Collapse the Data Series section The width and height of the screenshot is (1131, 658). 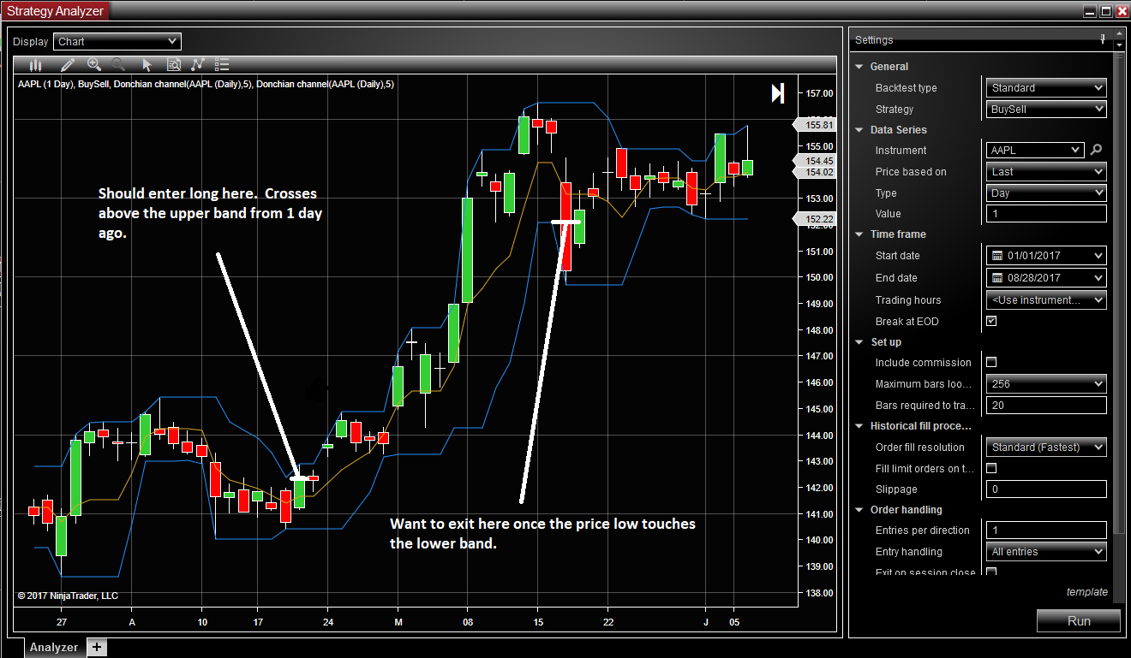pos(859,130)
